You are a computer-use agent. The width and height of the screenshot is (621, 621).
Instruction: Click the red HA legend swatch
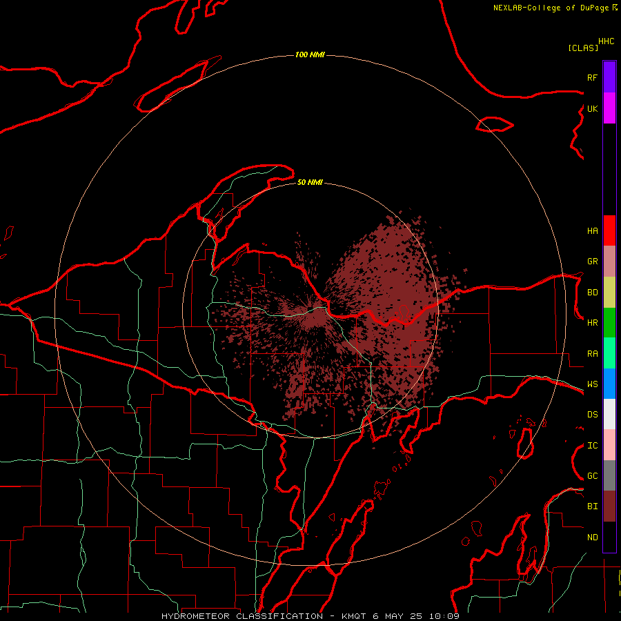(609, 230)
